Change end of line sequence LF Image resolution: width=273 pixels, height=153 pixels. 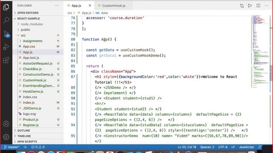(x=233, y=147)
